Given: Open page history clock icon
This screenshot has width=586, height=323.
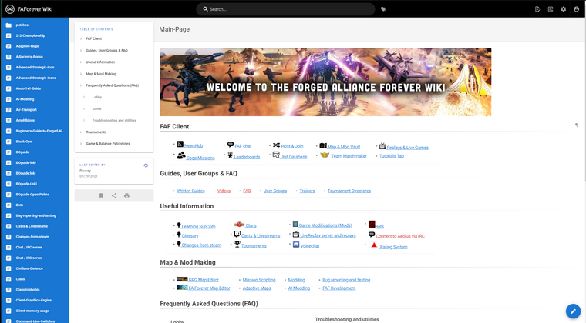Looking at the screenshot, I should (146, 165).
